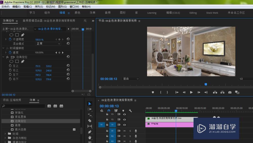Toggle insert sequences as nests icon
253x143 pixels.
click(102, 111)
